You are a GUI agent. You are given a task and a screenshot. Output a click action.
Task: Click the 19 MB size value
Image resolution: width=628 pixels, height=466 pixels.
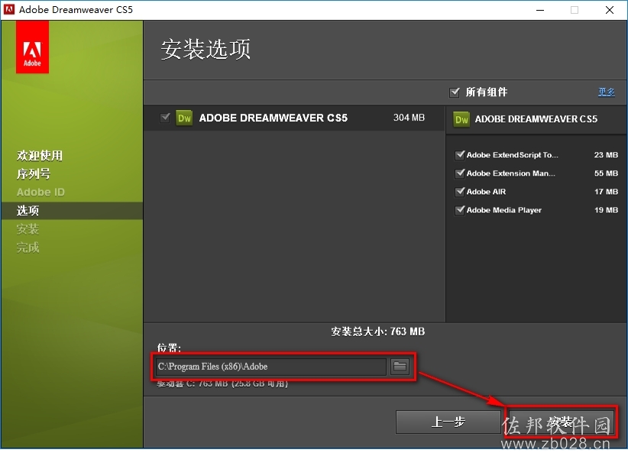pos(606,210)
